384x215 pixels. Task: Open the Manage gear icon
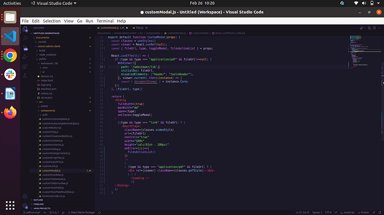(25, 206)
